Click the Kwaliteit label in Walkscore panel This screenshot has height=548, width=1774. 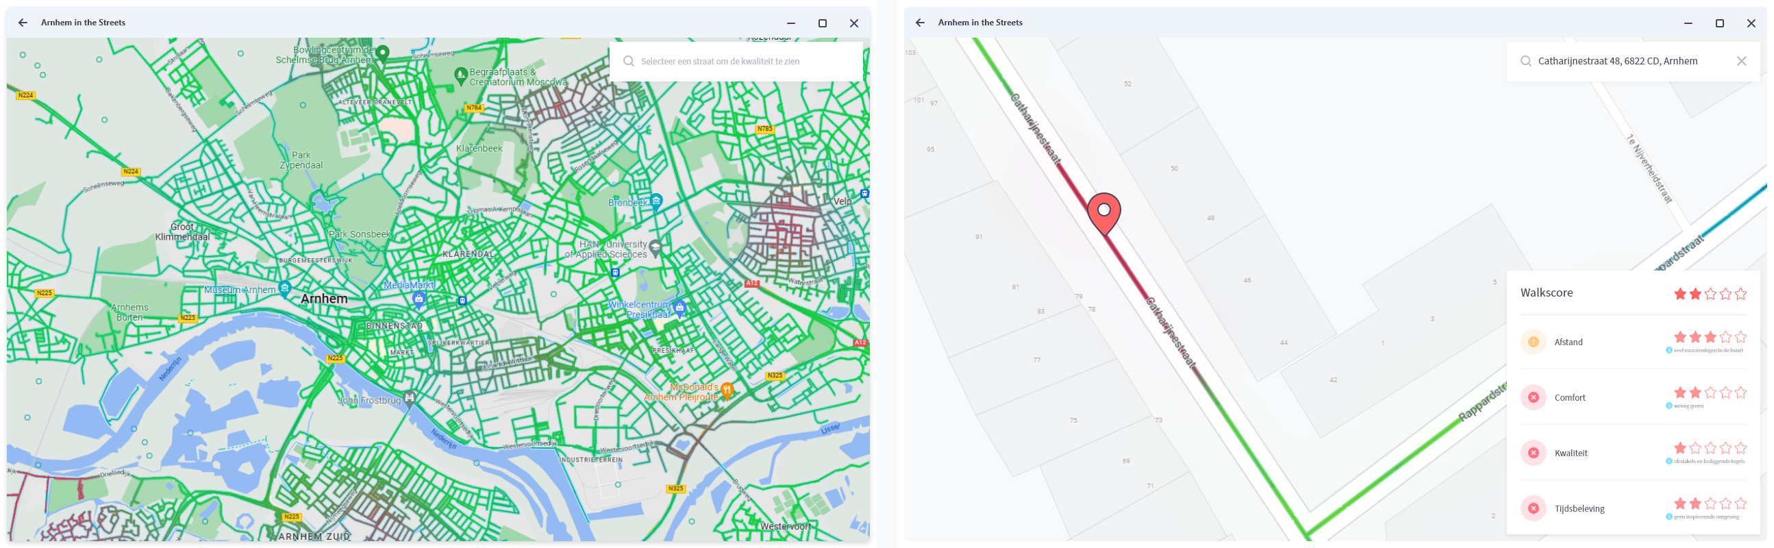pyautogui.click(x=1570, y=453)
